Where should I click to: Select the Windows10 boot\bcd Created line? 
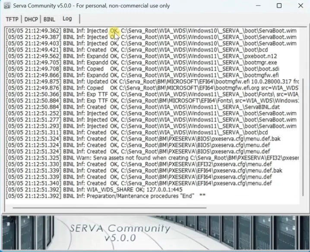pyautogui.click(x=137, y=50)
